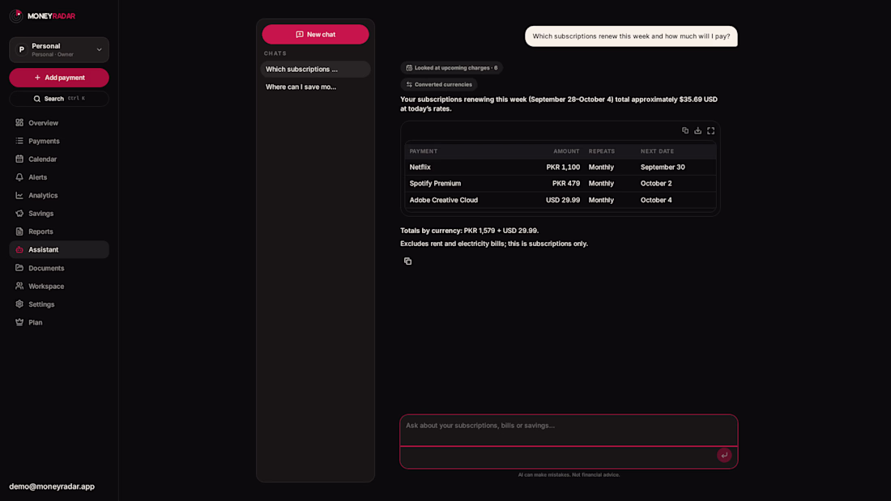The width and height of the screenshot is (891, 501).
Task: Copy the subscriptions table
Action: pyautogui.click(x=685, y=130)
